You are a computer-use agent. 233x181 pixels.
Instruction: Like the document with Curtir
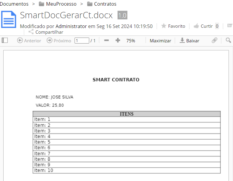(x=203, y=26)
